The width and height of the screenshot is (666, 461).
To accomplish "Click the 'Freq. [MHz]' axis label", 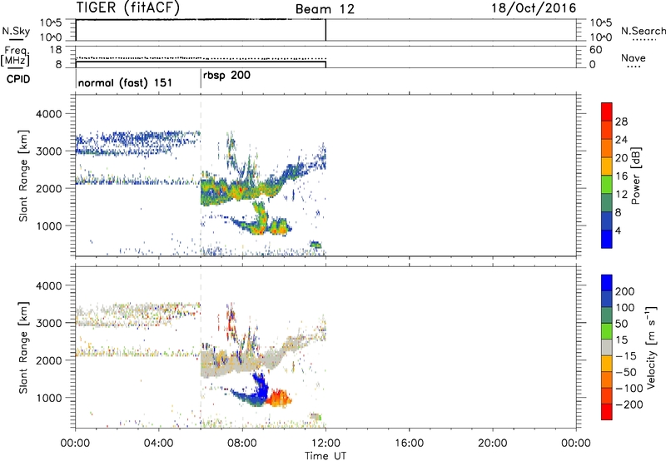I will tap(15, 56).
